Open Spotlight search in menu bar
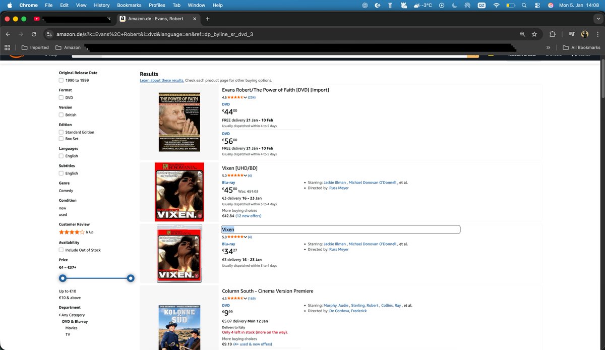Image resolution: width=605 pixels, height=350 pixels. pos(524,5)
